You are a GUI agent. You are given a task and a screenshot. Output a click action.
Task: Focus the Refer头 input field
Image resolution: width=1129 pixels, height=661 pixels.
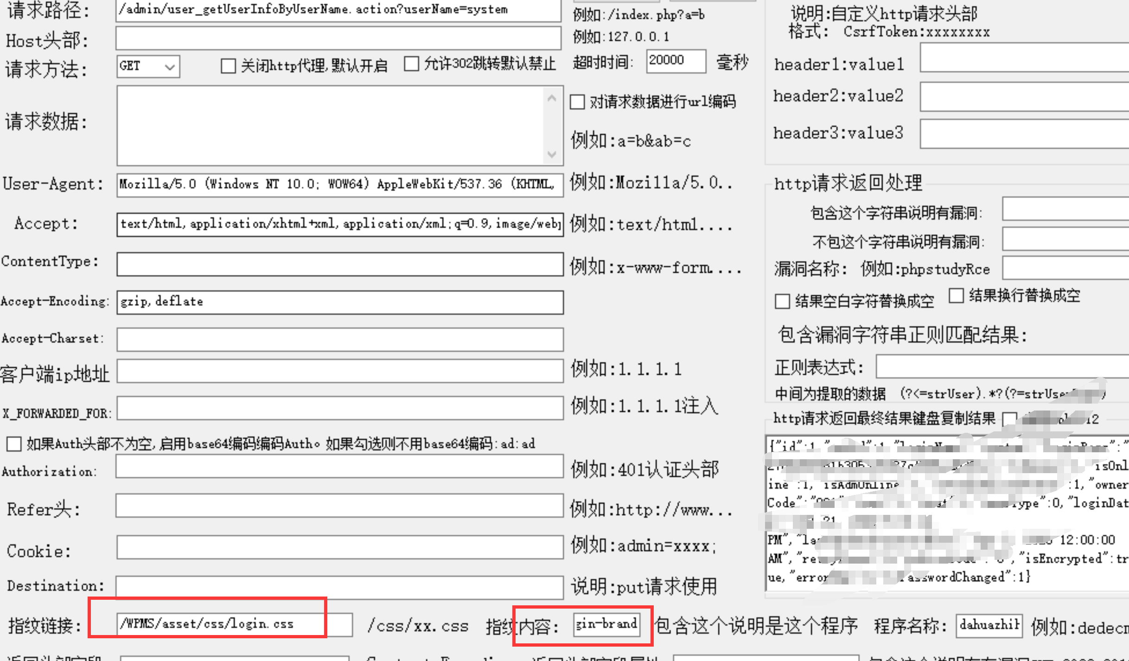[x=339, y=506]
